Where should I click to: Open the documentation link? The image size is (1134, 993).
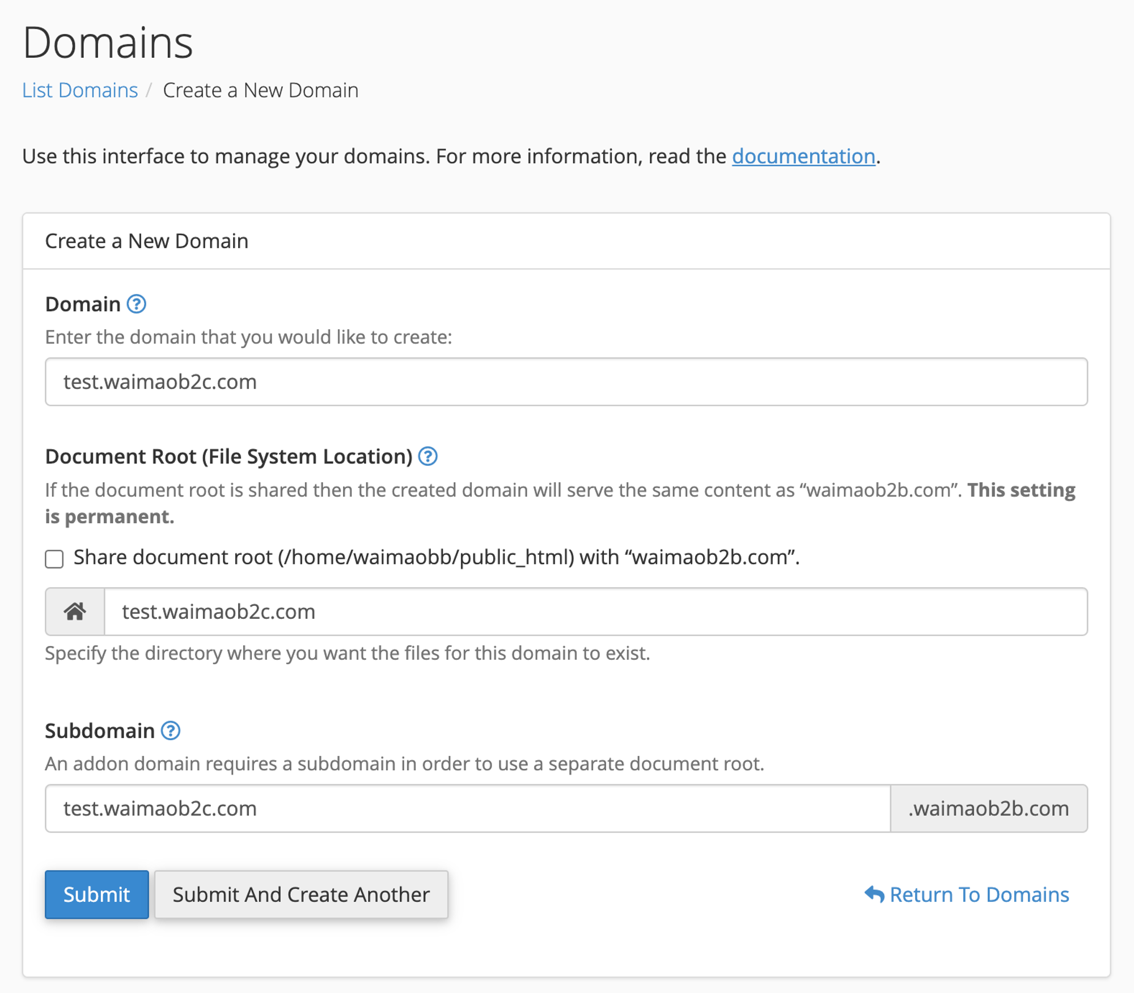coord(803,156)
